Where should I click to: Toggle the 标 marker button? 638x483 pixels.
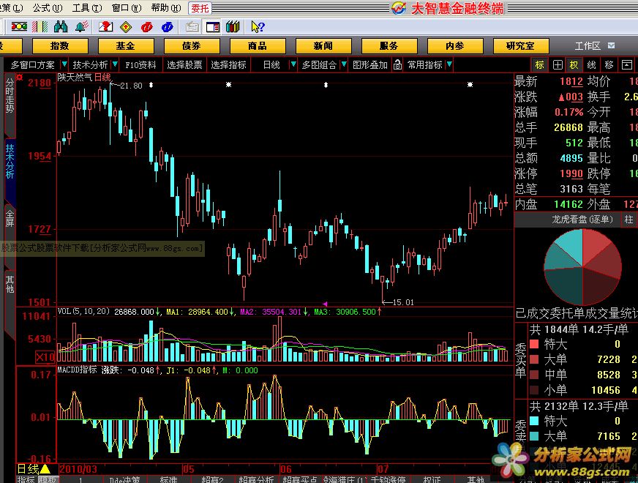(x=539, y=64)
